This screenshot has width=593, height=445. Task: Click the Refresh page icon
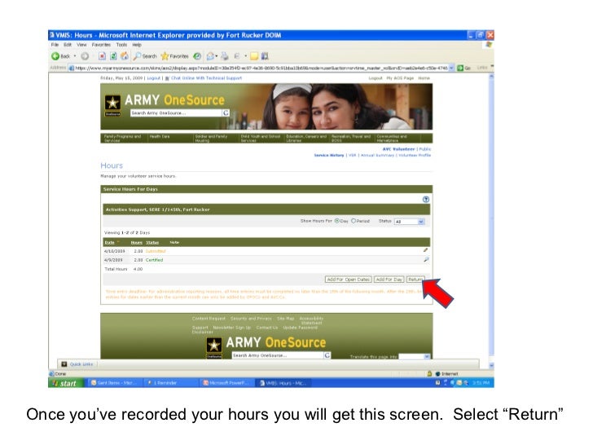tap(113, 56)
